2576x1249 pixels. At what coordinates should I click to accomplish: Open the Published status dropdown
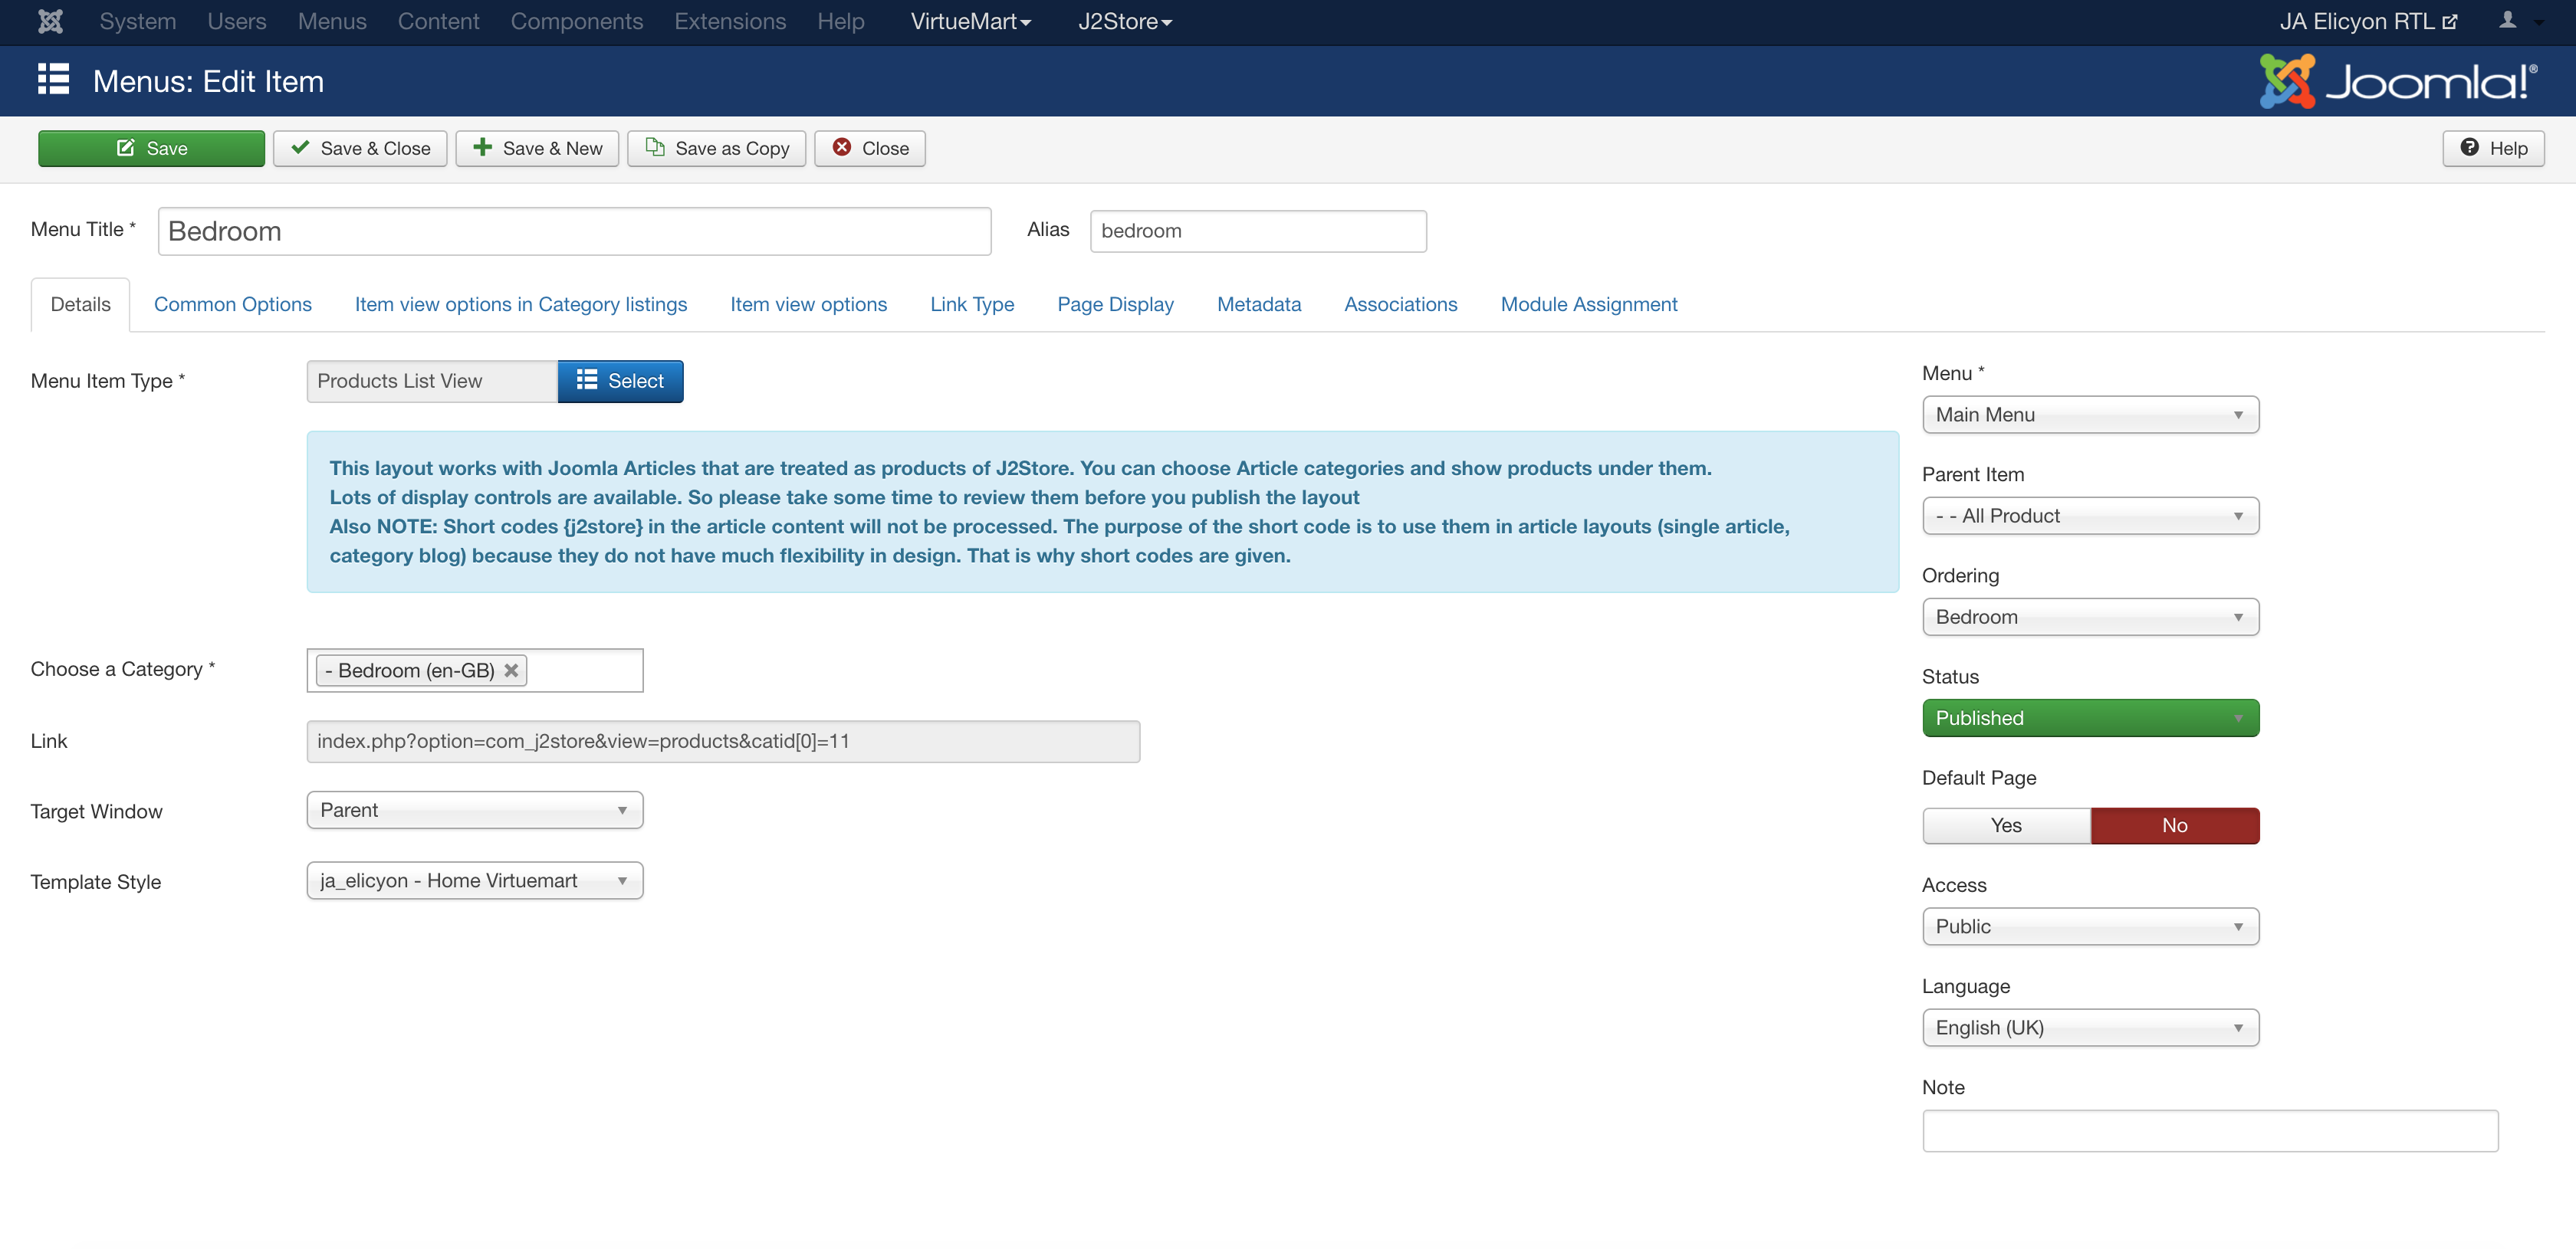click(x=2089, y=719)
